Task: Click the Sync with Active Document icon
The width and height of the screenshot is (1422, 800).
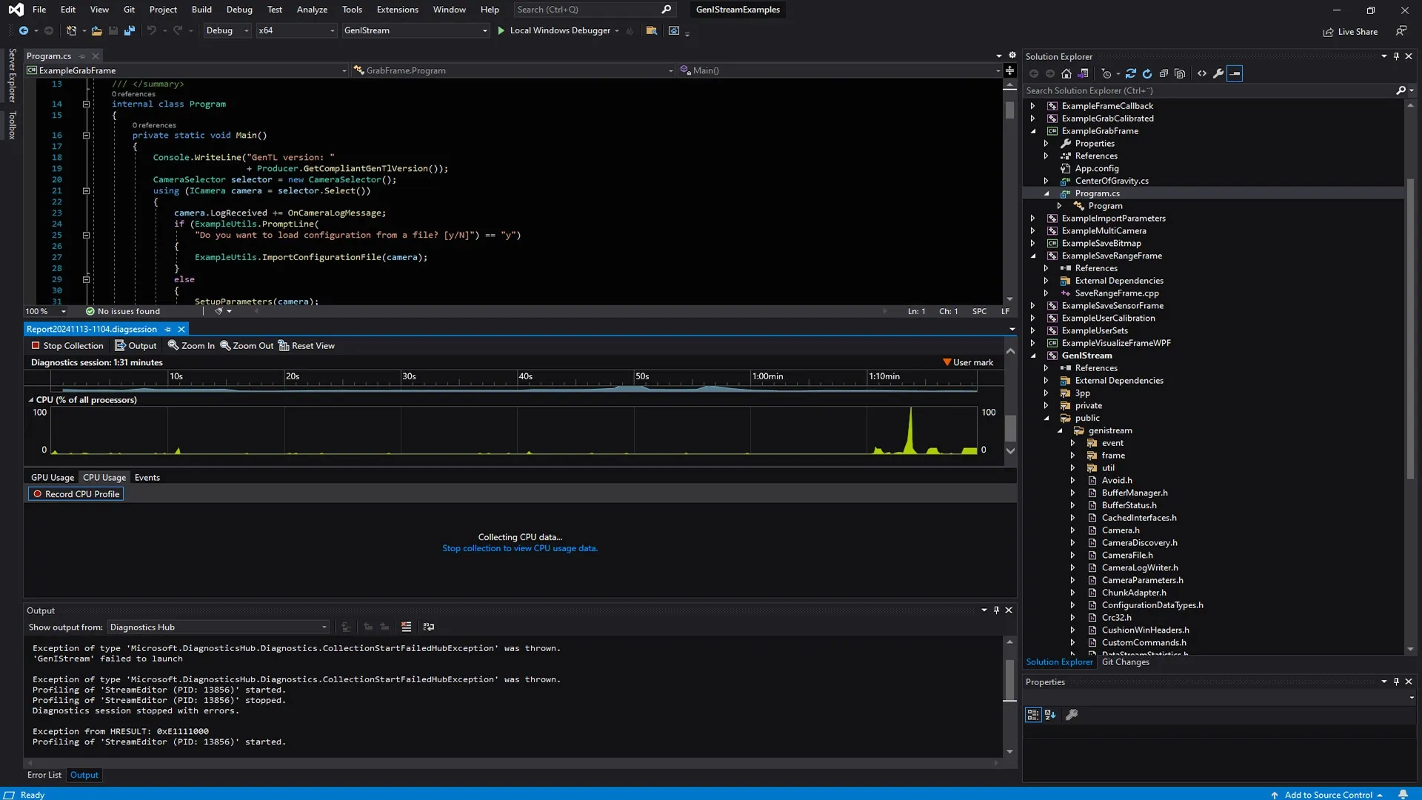Action: pos(1131,73)
